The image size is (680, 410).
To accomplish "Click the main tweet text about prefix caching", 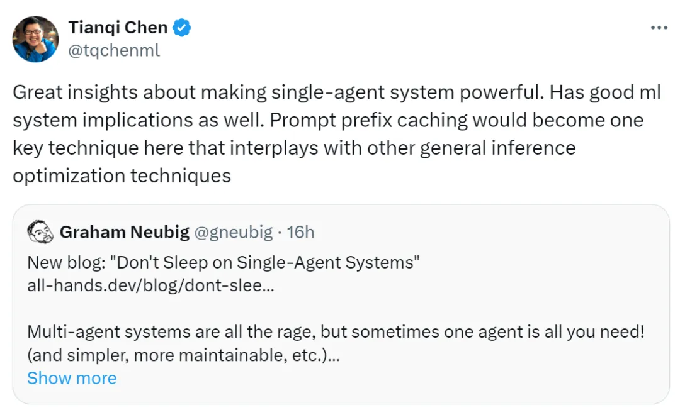I will coord(337,134).
